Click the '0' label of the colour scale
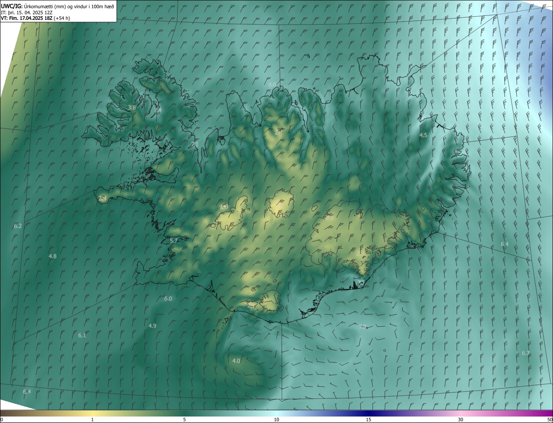The height and width of the screenshot is (423, 553). (x=2, y=420)
